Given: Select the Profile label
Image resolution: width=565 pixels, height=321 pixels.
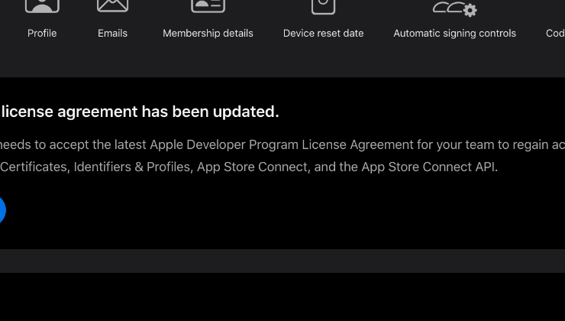Looking at the screenshot, I should [x=42, y=33].
